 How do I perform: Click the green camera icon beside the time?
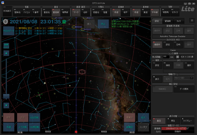click(64, 22)
